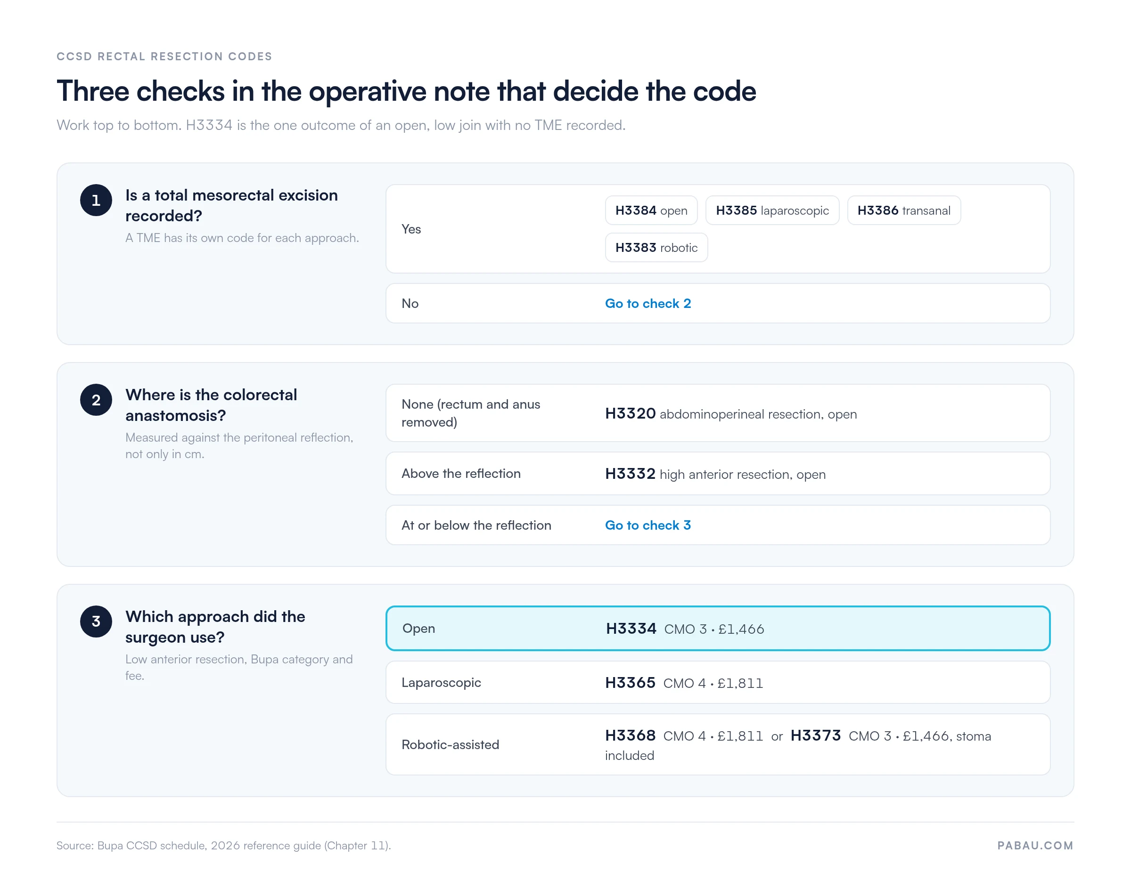
Task: Select the H3386 transanal code chip
Action: pos(904,210)
